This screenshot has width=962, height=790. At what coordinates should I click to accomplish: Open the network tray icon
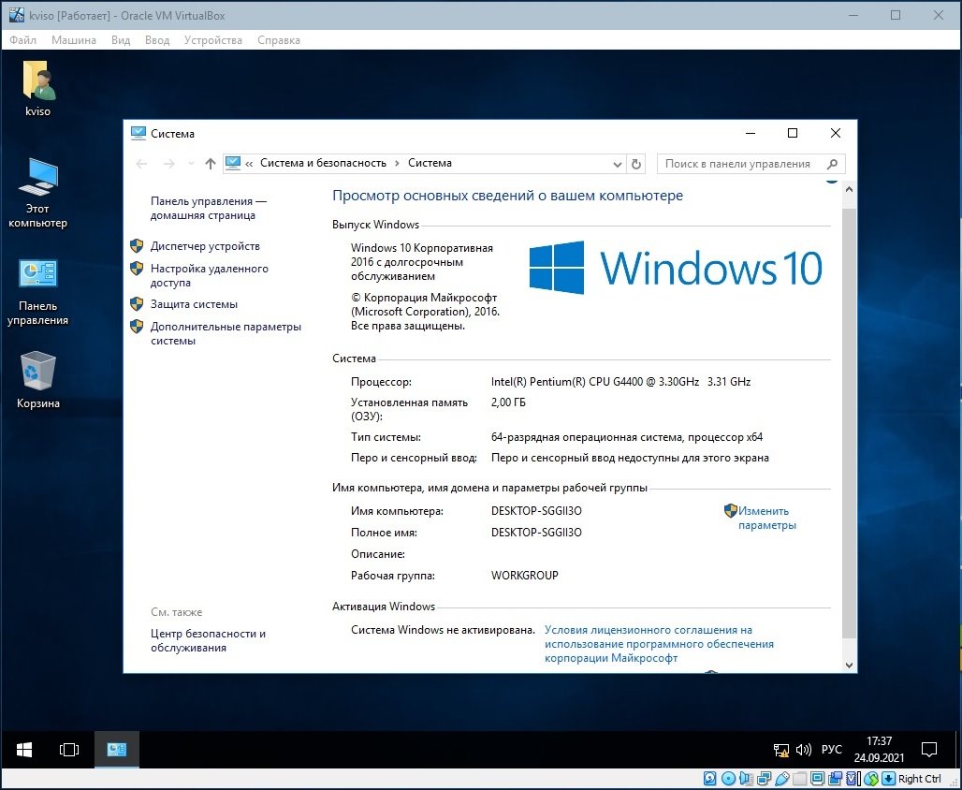coord(781,750)
